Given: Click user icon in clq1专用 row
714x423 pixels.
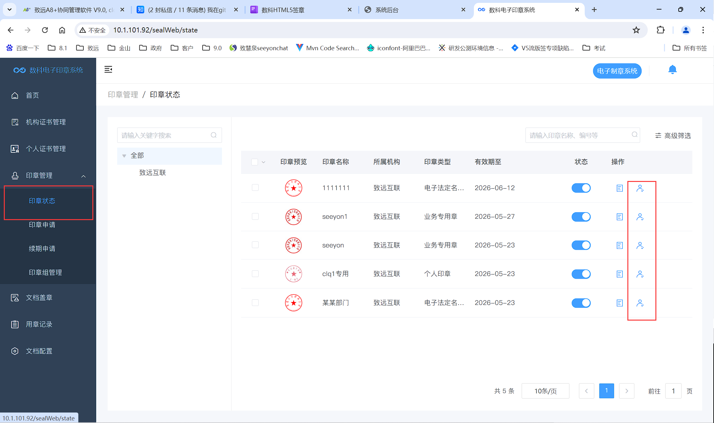Looking at the screenshot, I should pos(640,274).
